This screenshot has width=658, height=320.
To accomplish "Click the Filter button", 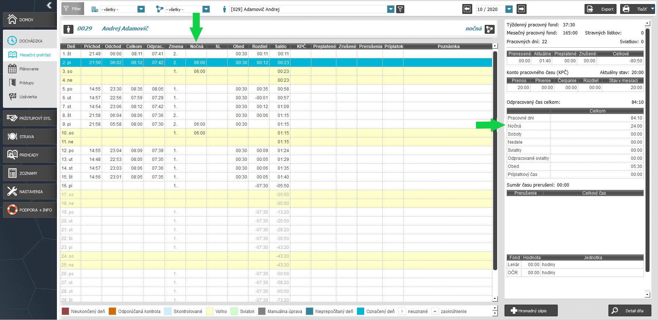I will tap(72, 9).
